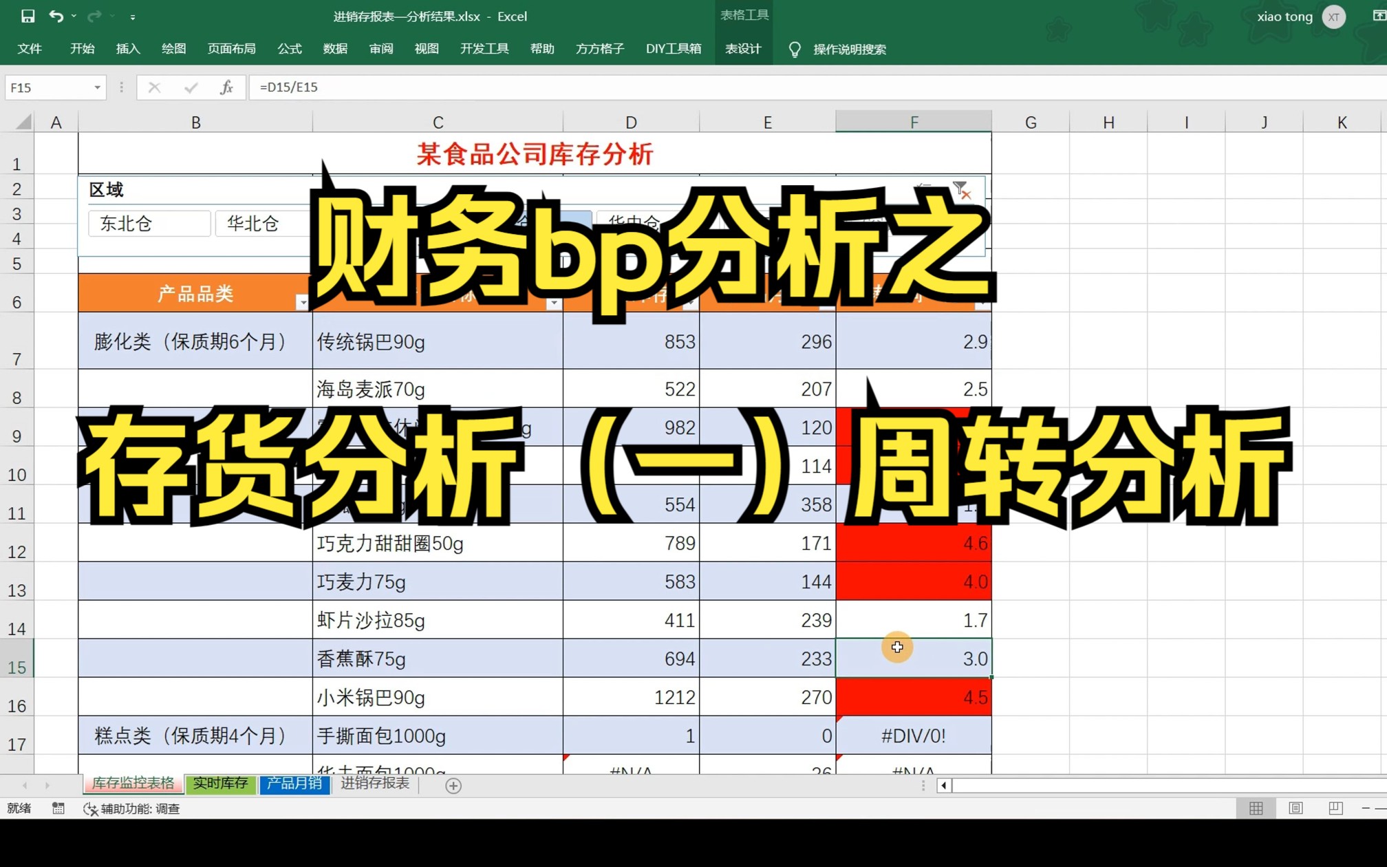Open the 产品品类 filter dropdown

[302, 303]
